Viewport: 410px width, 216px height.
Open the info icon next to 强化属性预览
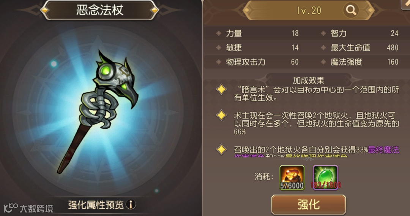pyautogui.click(x=131, y=204)
